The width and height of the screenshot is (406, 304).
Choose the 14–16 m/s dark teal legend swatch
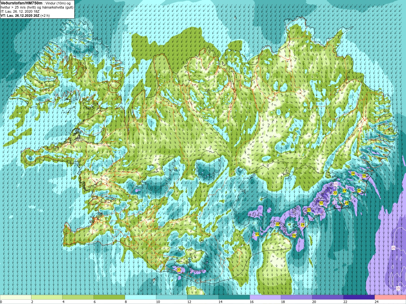click(234, 297)
